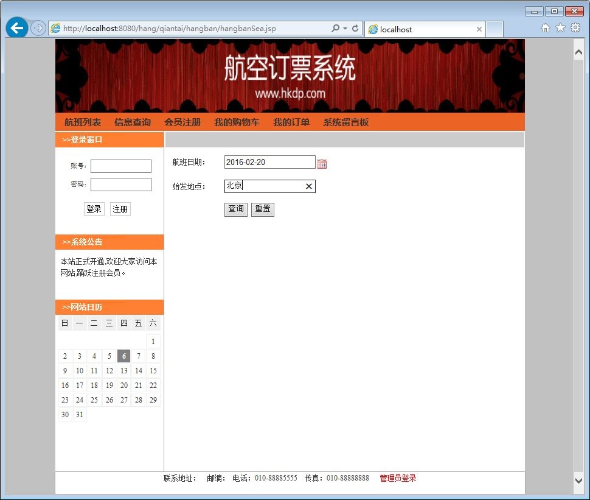Screen dimensions: 590x500
Task: Select highlighted day 6 in calendar
Action: (x=124, y=356)
